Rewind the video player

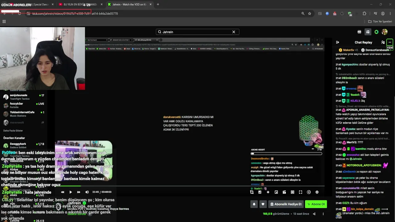click(x=63, y=192)
